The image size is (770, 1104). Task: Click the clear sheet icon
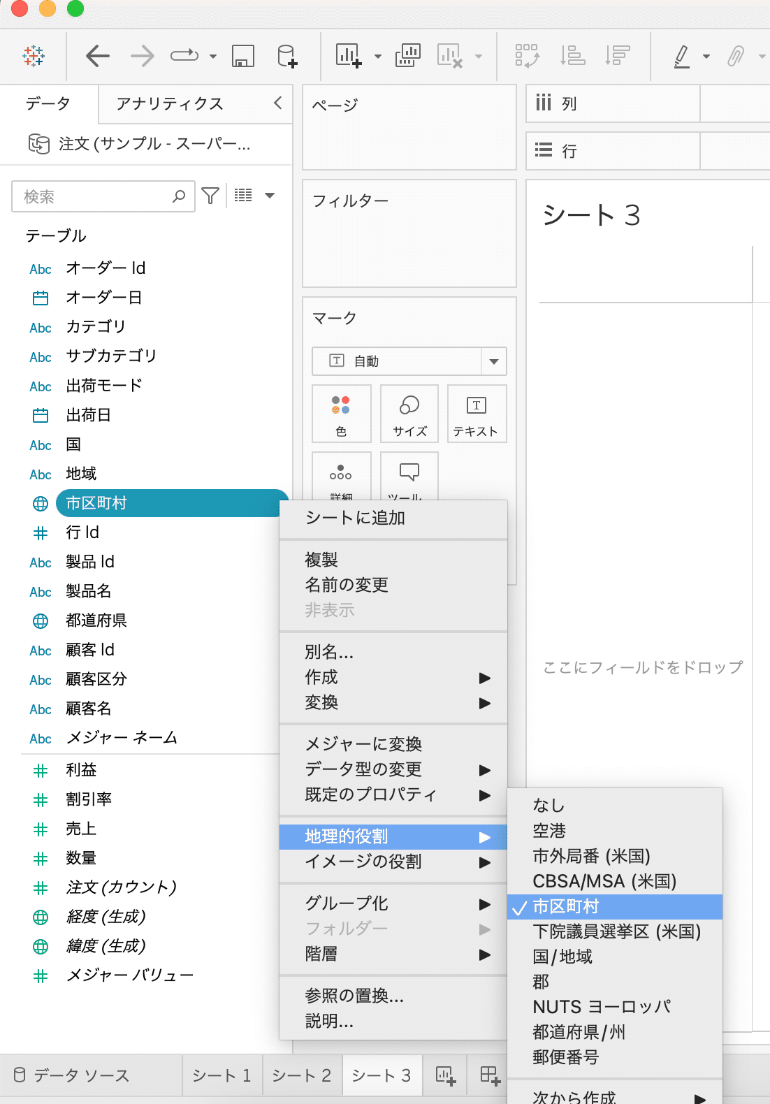click(449, 56)
